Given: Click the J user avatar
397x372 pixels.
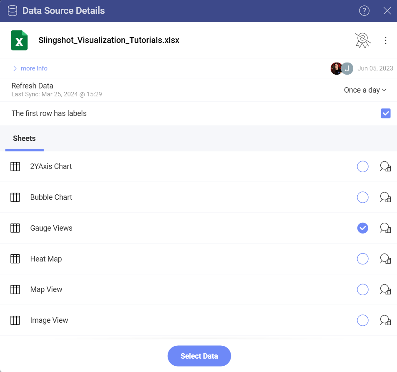Looking at the screenshot, I should click(x=347, y=68).
